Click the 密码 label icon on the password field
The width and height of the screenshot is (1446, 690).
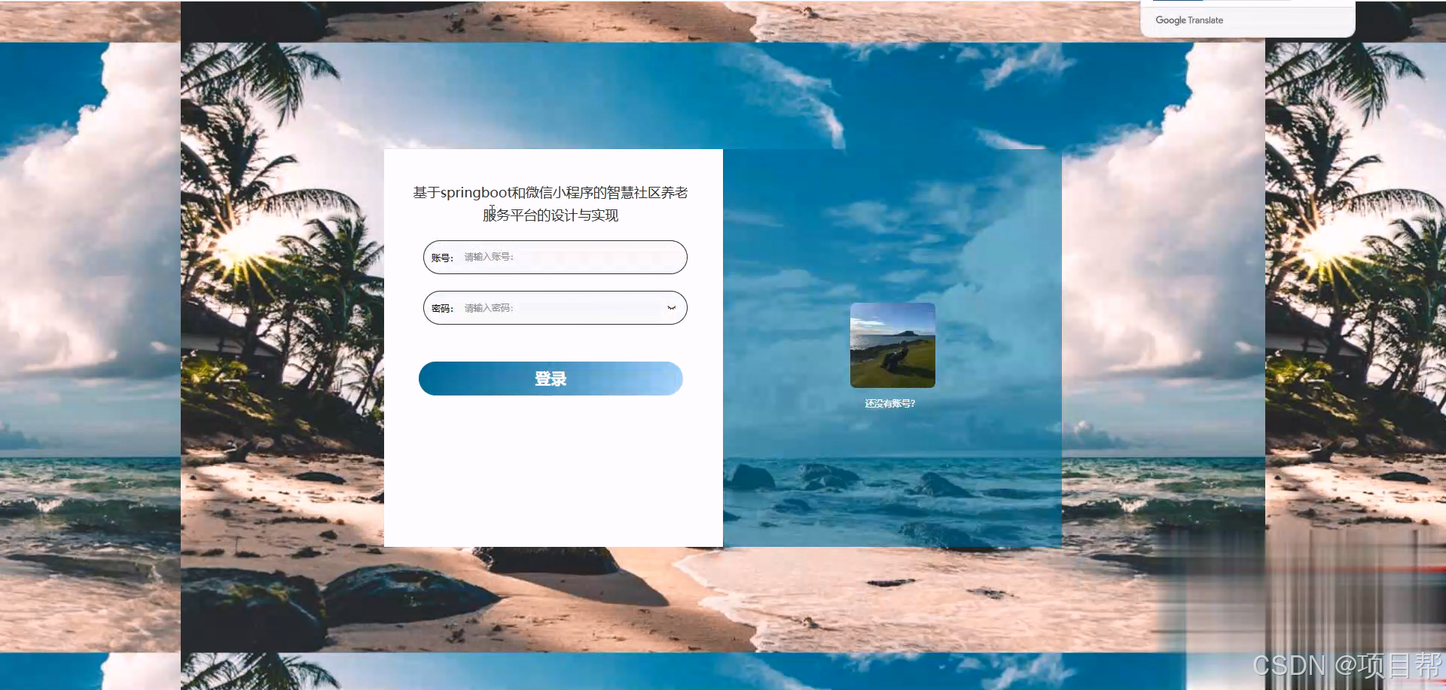441,307
